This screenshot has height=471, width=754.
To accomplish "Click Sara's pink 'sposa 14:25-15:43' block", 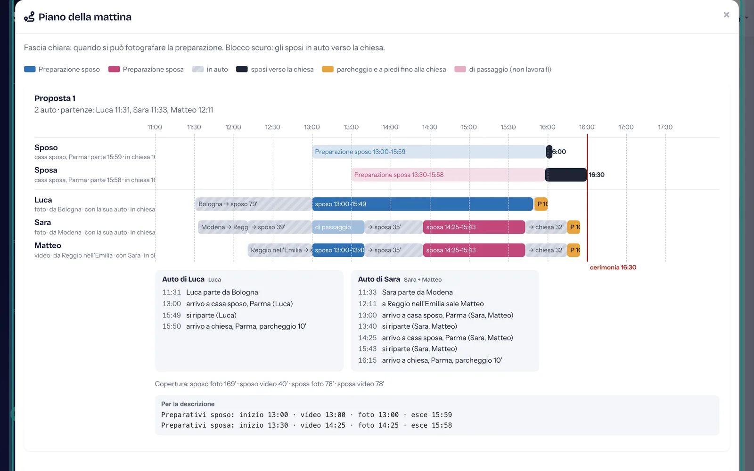I will (x=474, y=227).
